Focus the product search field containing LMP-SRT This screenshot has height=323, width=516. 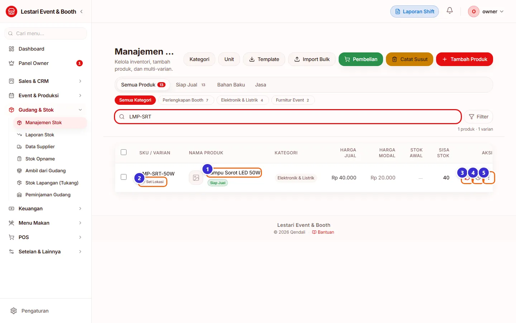(x=288, y=117)
